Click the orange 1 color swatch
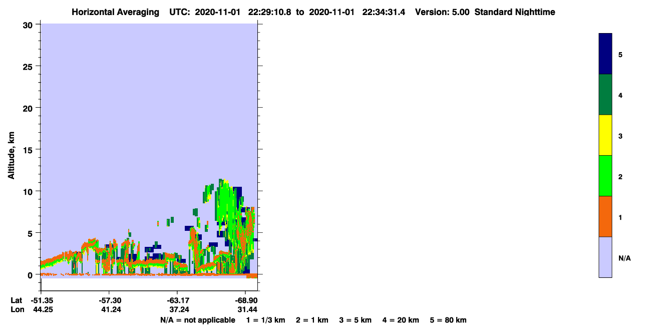The height and width of the screenshot is (334, 651). click(x=605, y=216)
